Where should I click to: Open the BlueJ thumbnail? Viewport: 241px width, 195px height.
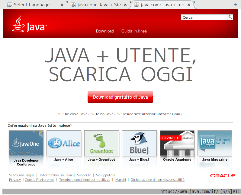click(x=139, y=143)
